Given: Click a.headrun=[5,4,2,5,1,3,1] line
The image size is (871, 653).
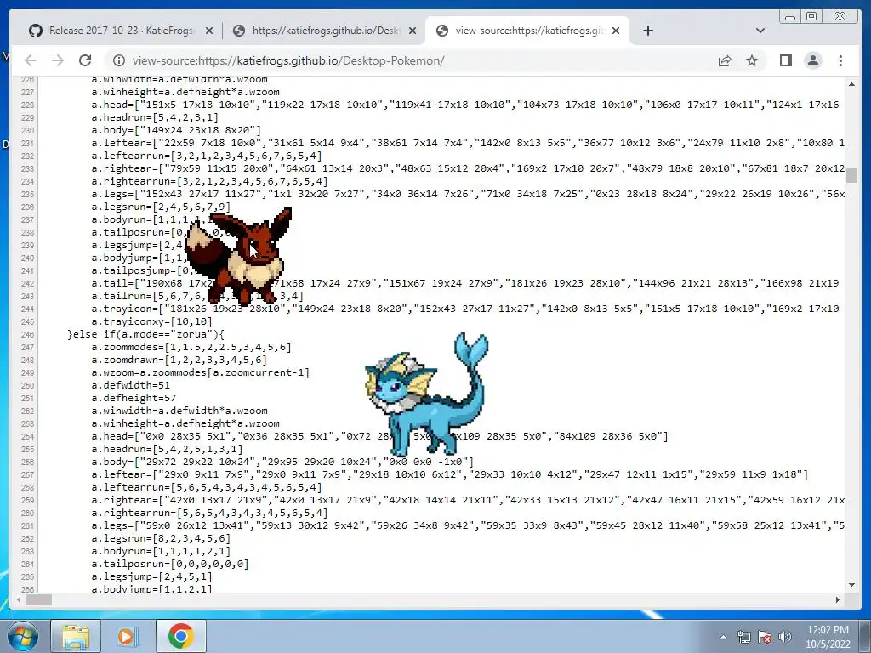Looking at the screenshot, I should (168, 449).
